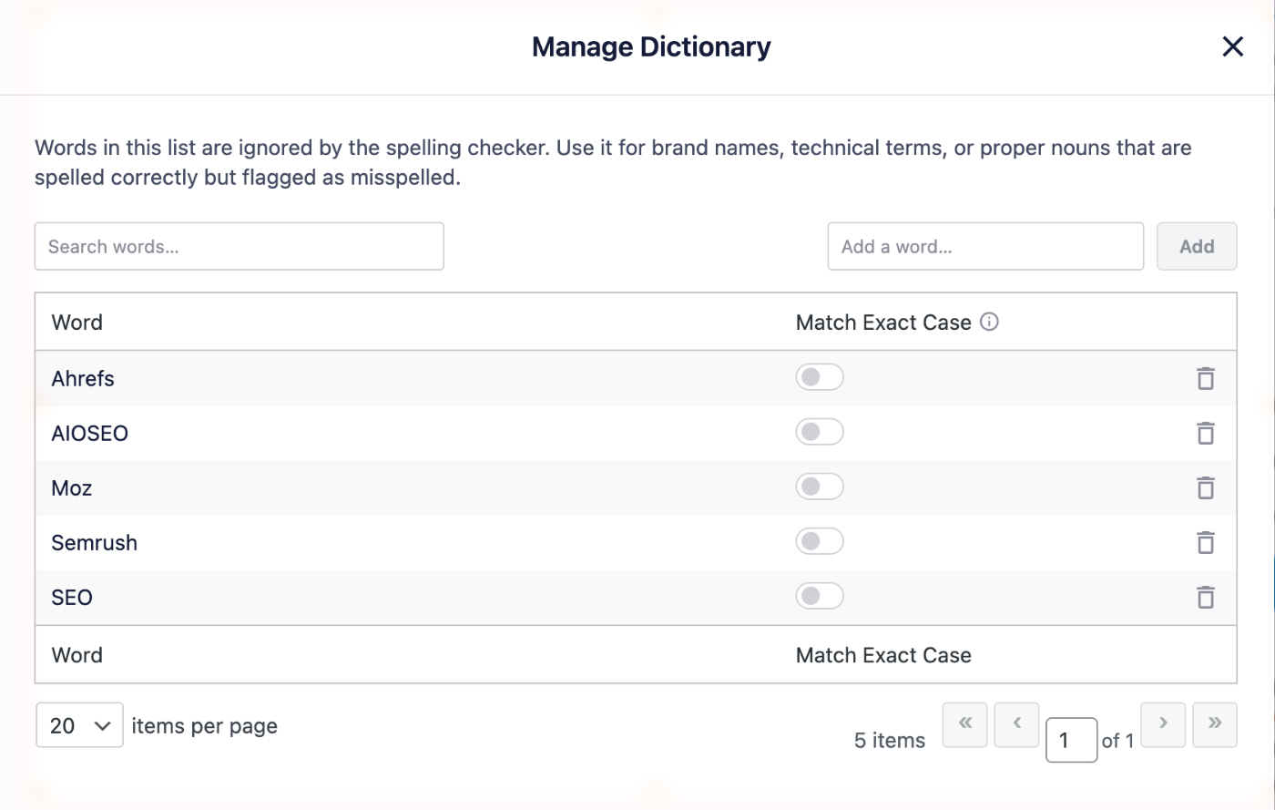The width and height of the screenshot is (1275, 810).
Task: Enable Match Exact Case for AIOSEO
Action: point(820,432)
